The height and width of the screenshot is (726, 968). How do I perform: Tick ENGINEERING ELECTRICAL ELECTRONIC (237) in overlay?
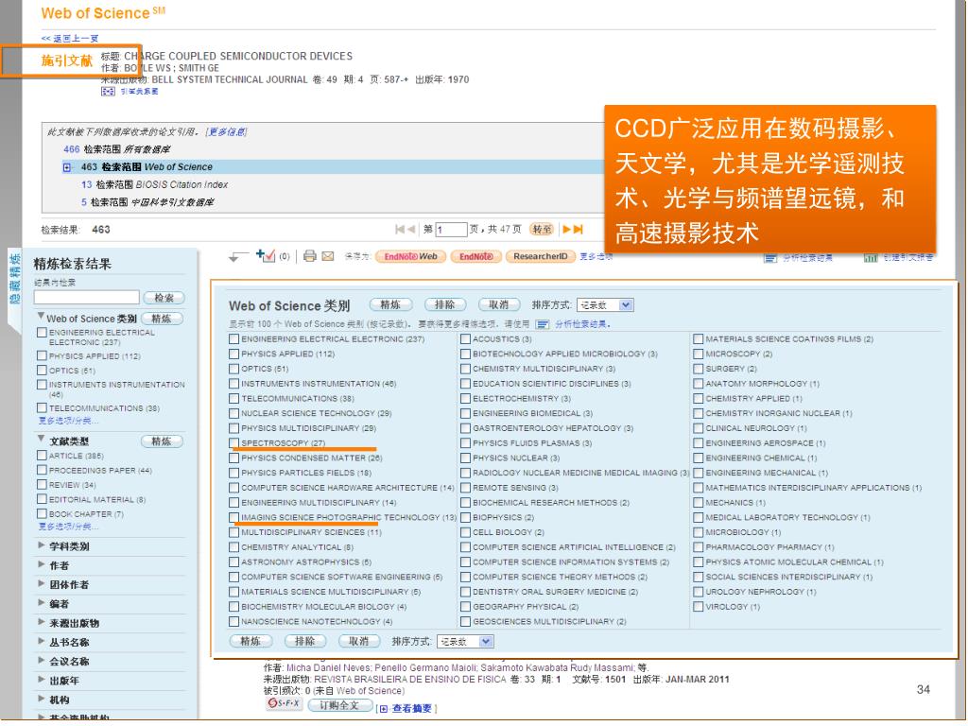pyautogui.click(x=234, y=339)
